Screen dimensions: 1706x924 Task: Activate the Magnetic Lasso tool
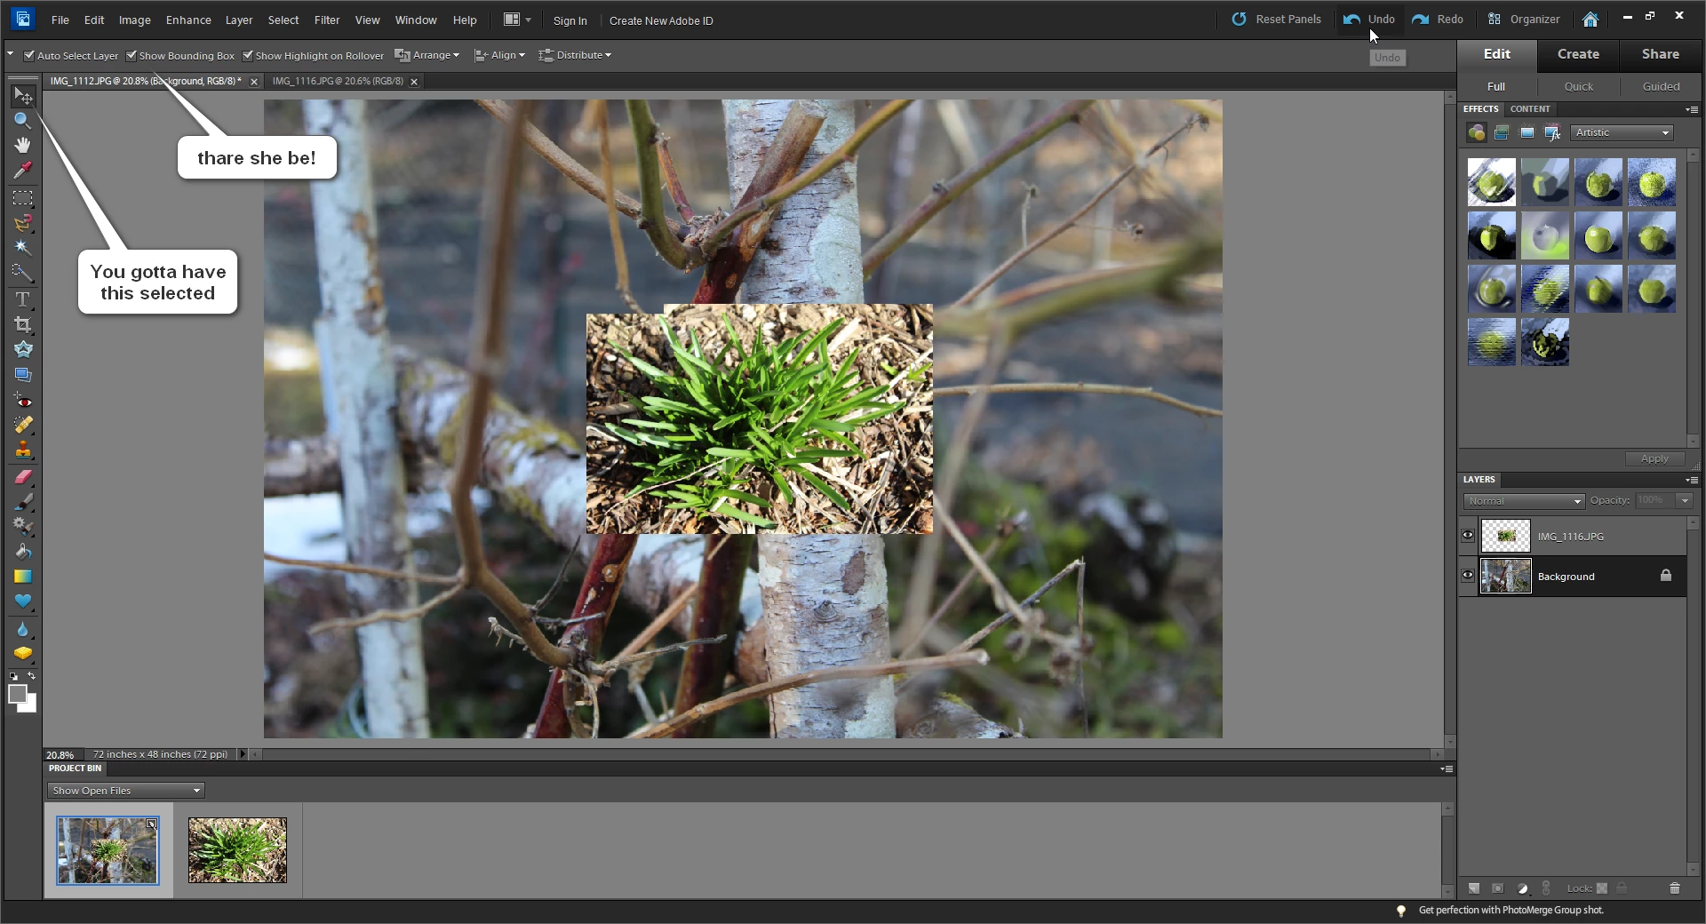point(23,223)
